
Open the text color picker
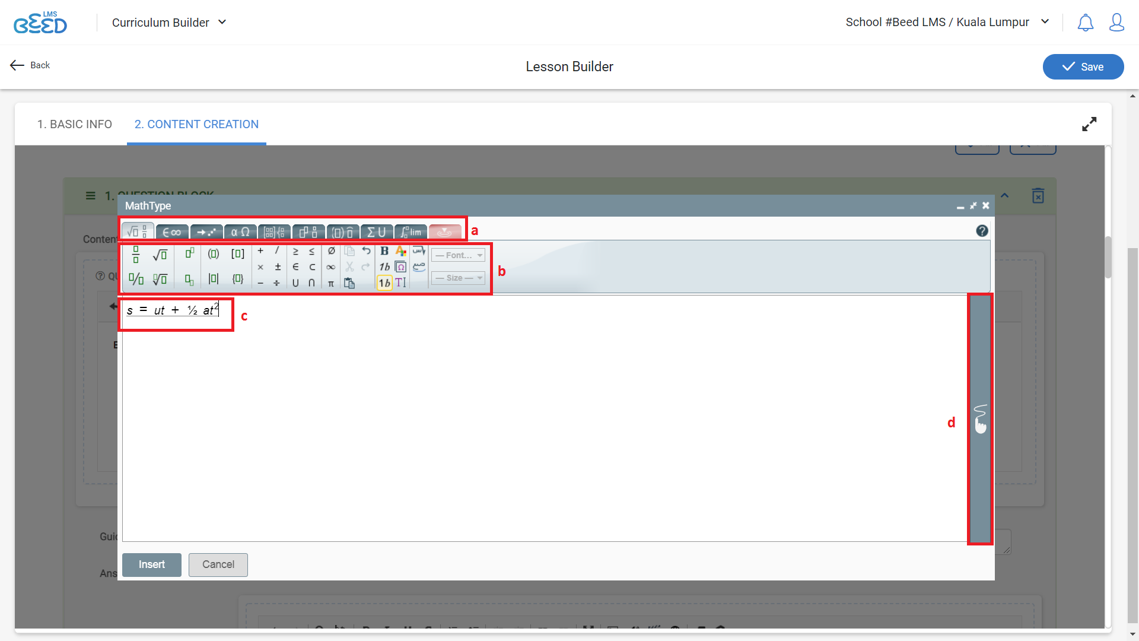pyautogui.click(x=401, y=251)
